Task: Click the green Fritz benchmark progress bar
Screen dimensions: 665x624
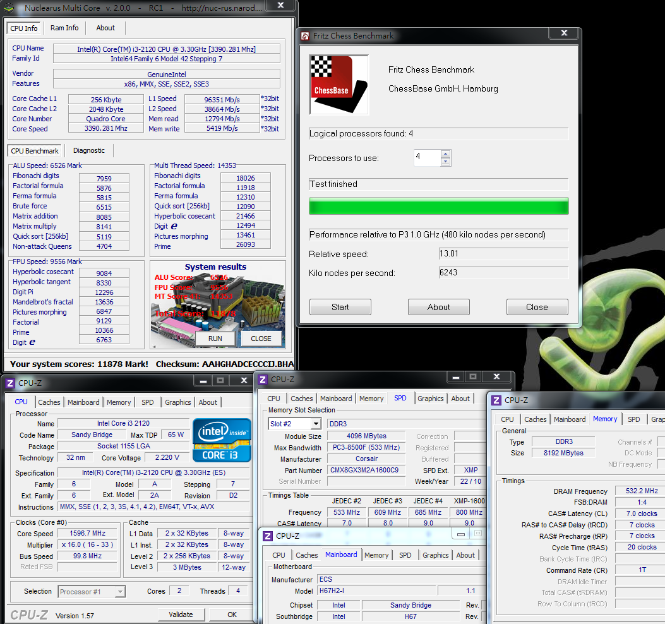Action: (438, 206)
